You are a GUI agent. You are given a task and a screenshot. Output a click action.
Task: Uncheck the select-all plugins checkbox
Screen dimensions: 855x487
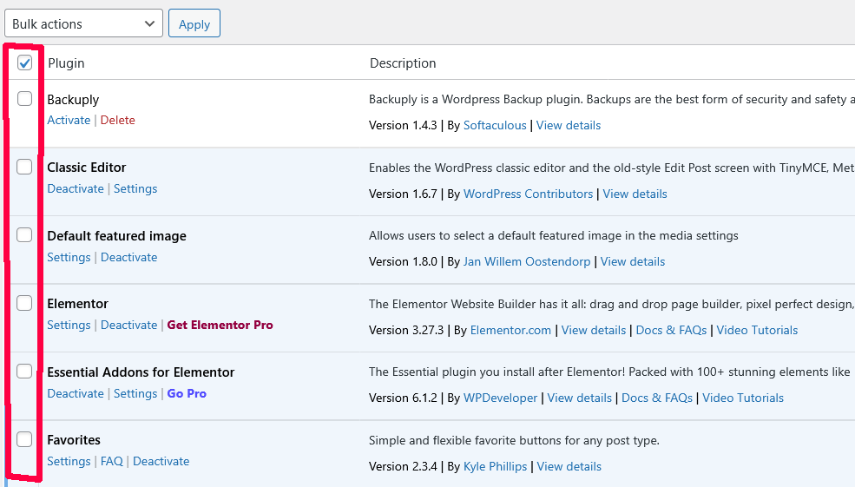[24, 63]
